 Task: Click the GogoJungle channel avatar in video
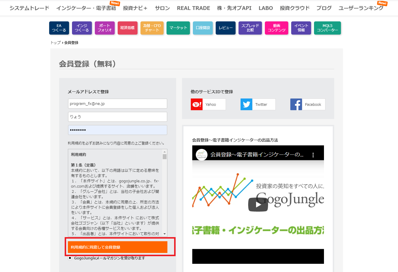(x=201, y=155)
